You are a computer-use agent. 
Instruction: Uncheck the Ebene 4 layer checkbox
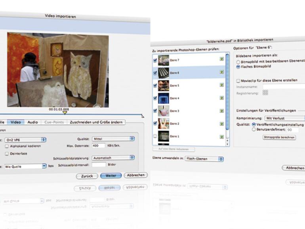pyautogui.click(x=155, y=98)
